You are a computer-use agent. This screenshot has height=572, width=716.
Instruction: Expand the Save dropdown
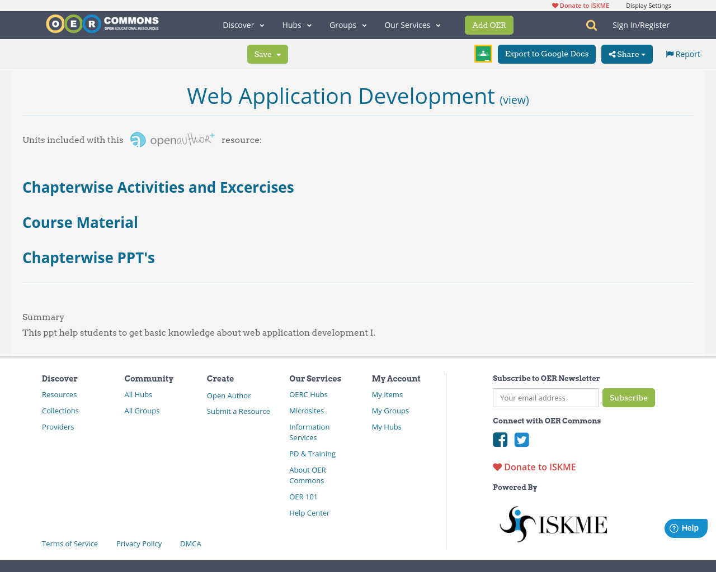[267, 54]
